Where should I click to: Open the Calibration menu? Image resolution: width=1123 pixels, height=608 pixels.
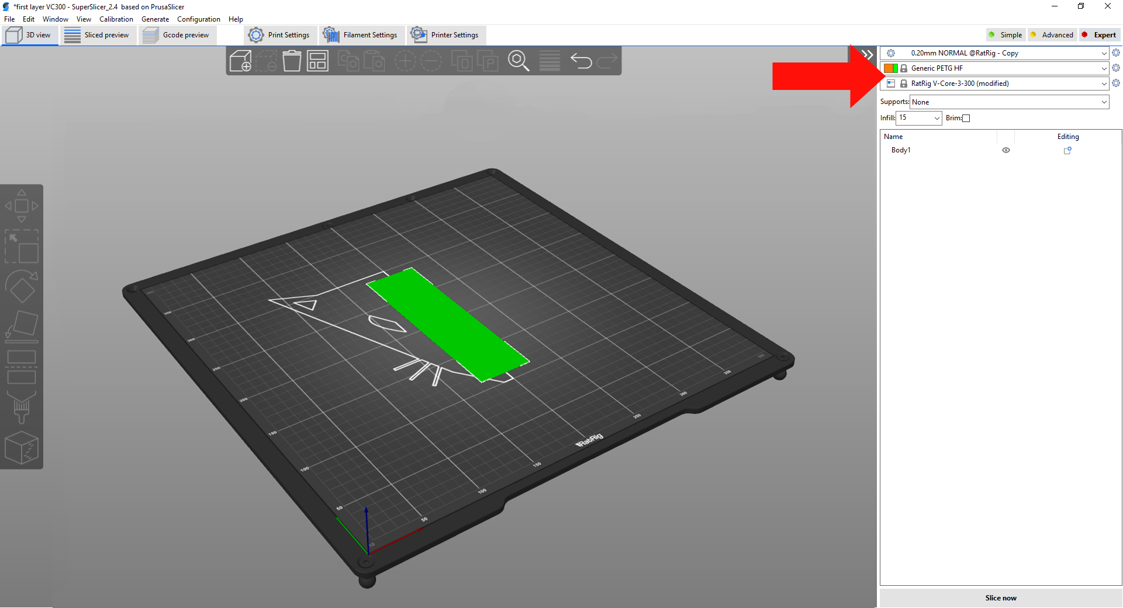(116, 19)
